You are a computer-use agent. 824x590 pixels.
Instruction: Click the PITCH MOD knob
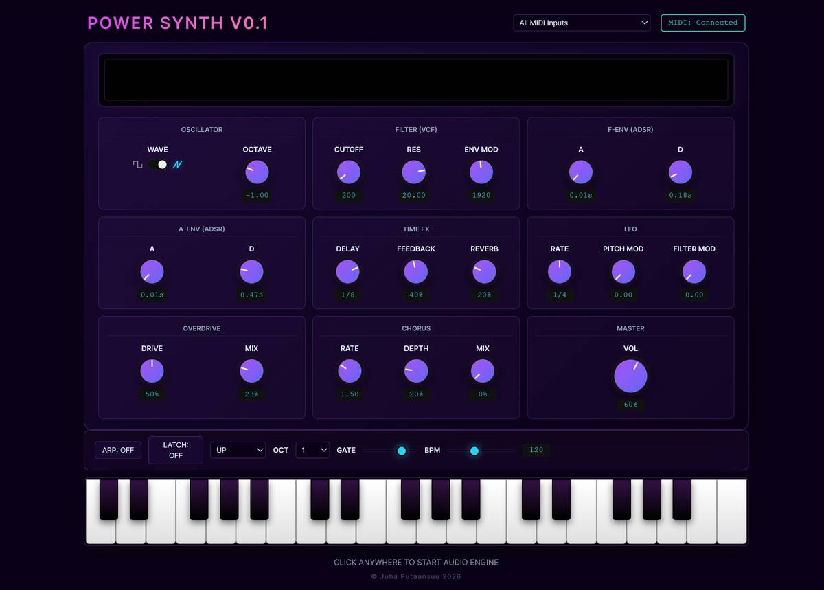point(623,271)
